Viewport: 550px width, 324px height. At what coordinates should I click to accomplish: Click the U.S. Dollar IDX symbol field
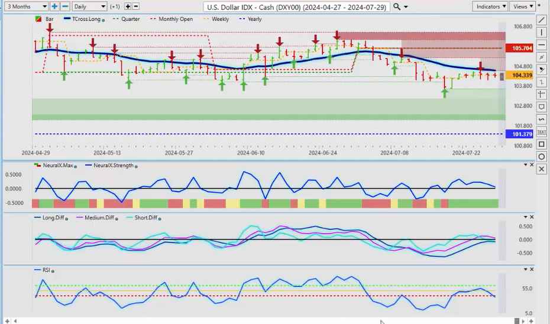[297, 7]
